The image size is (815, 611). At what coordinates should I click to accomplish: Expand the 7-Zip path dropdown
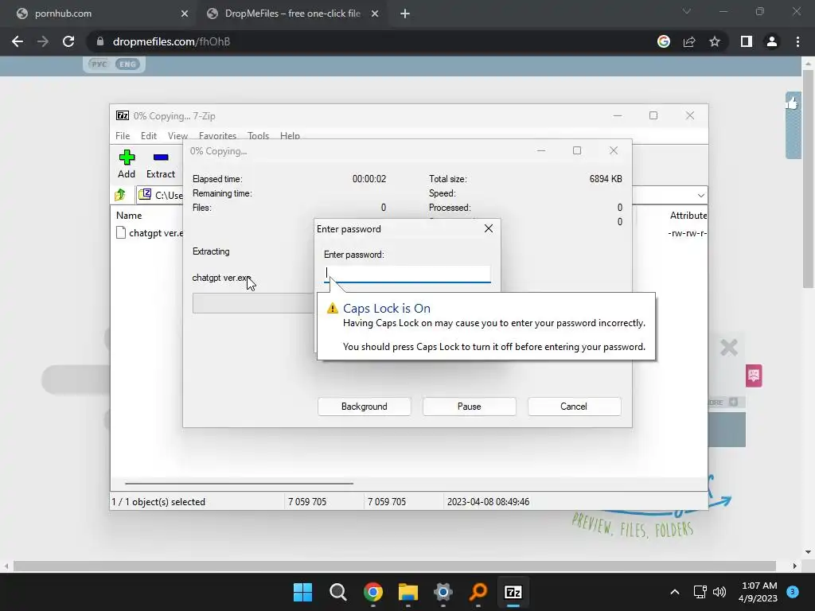[x=700, y=196]
